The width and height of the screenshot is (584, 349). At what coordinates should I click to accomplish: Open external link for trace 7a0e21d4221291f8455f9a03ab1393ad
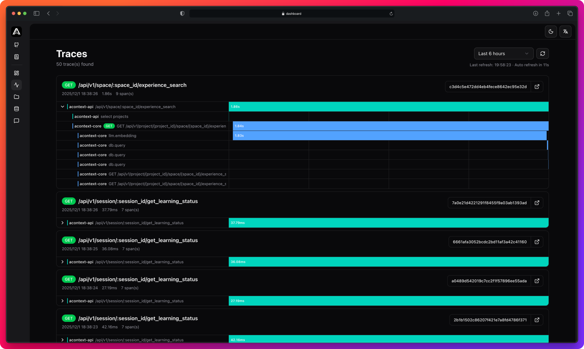(537, 203)
